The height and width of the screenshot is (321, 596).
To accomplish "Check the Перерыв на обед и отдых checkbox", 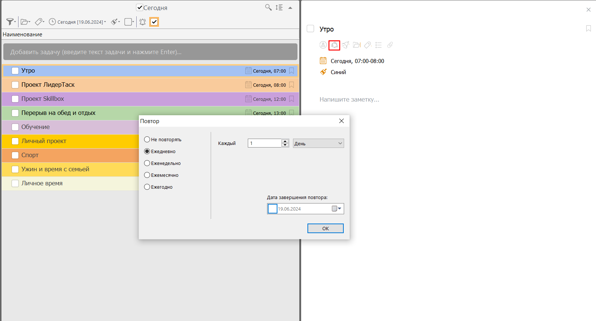I will click(x=15, y=113).
